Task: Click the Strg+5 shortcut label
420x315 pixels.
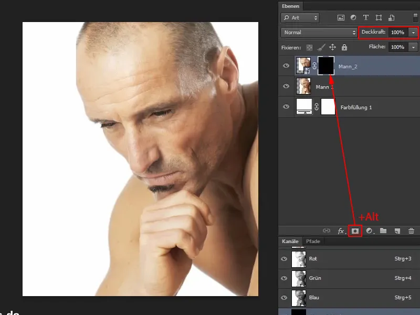Action: click(403, 298)
